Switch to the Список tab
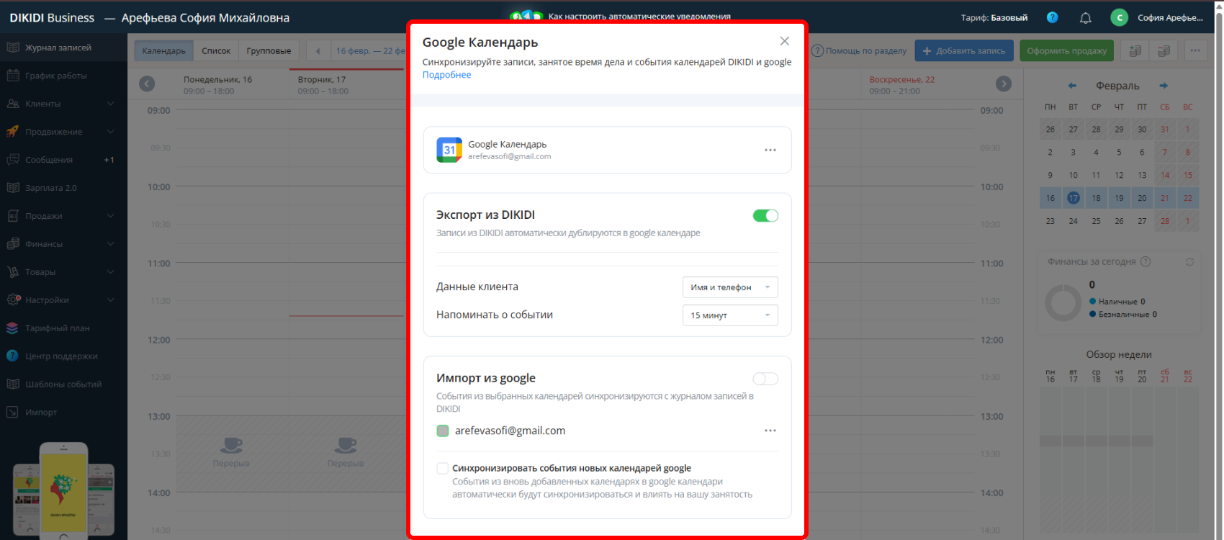 216,51
